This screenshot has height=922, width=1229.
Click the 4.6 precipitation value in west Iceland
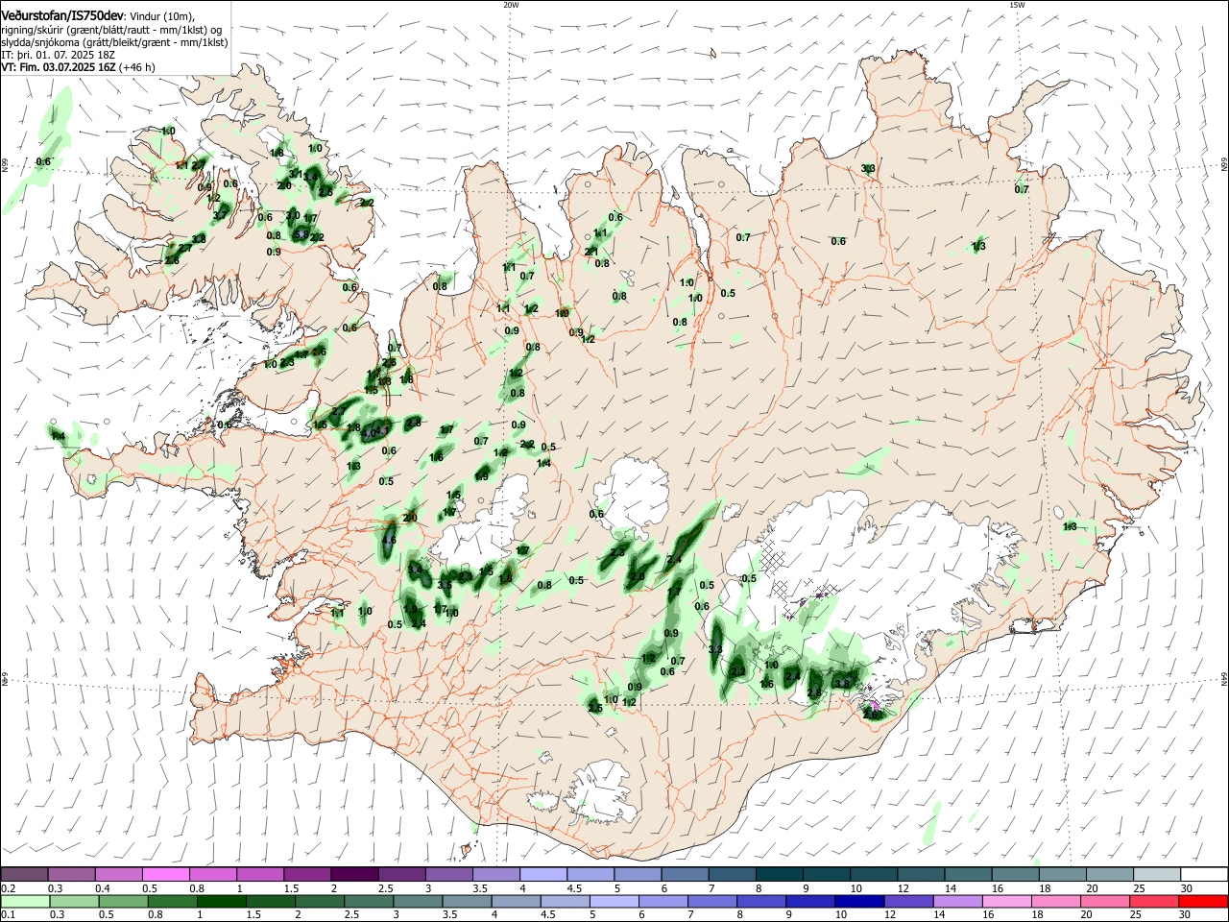tap(389, 541)
